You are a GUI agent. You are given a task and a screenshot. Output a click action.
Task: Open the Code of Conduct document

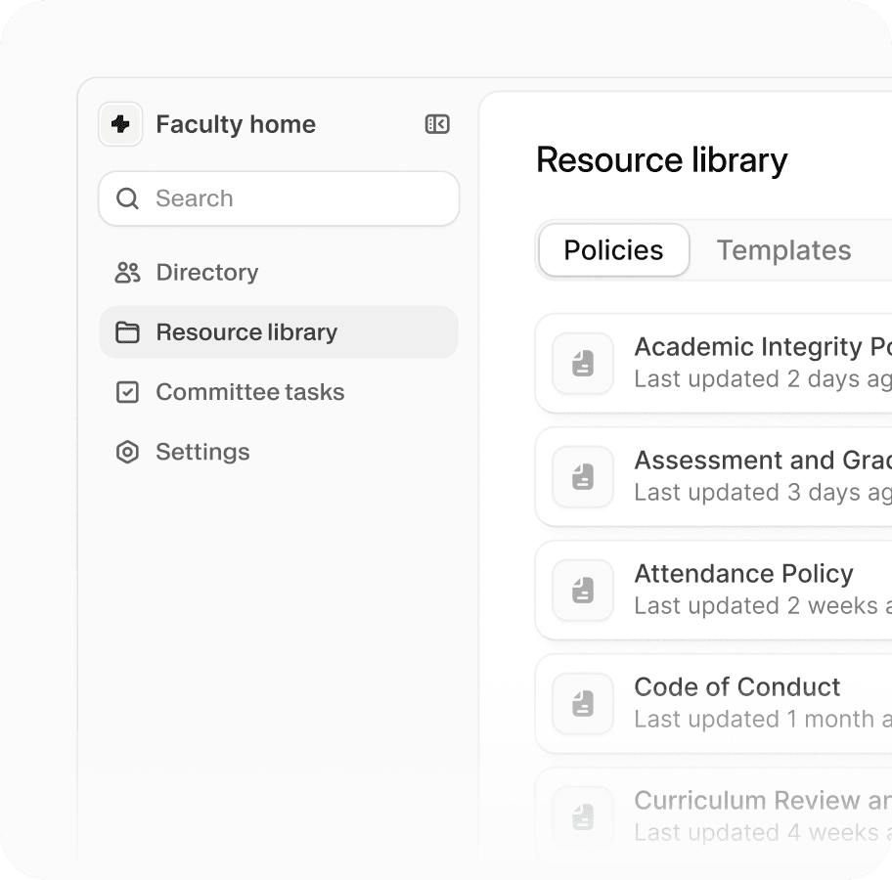[737, 687]
